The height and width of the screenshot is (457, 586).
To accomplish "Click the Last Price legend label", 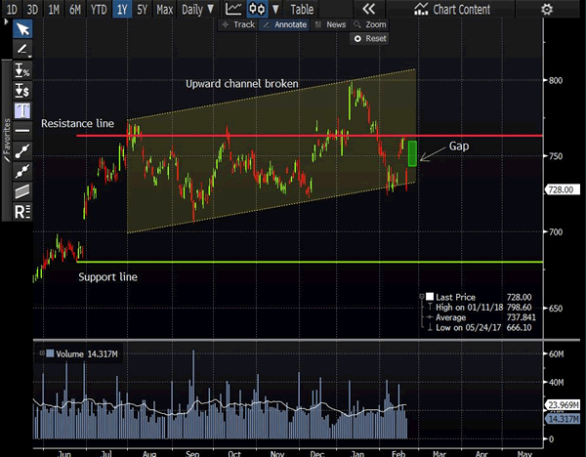I will tap(455, 297).
